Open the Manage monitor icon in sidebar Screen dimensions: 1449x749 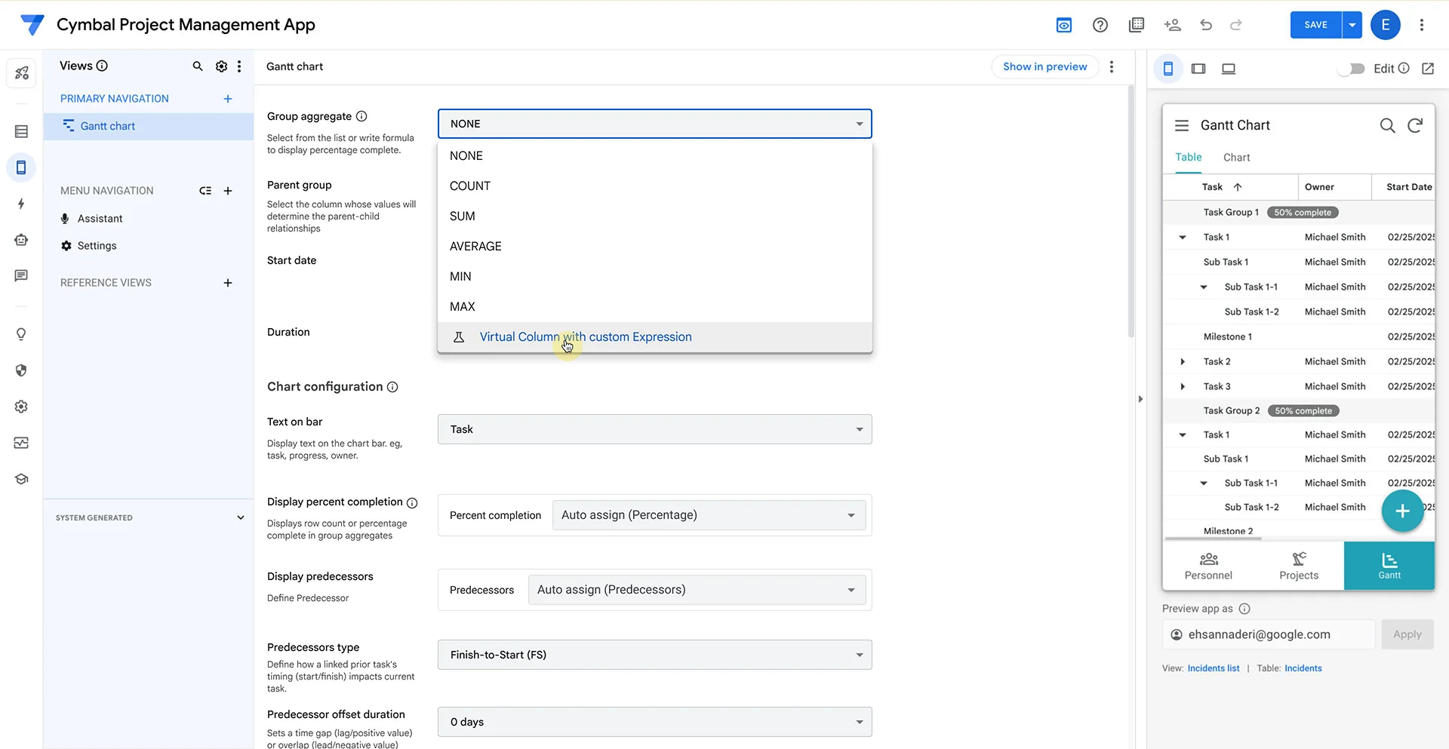pyautogui.click(x=21, y=443)
